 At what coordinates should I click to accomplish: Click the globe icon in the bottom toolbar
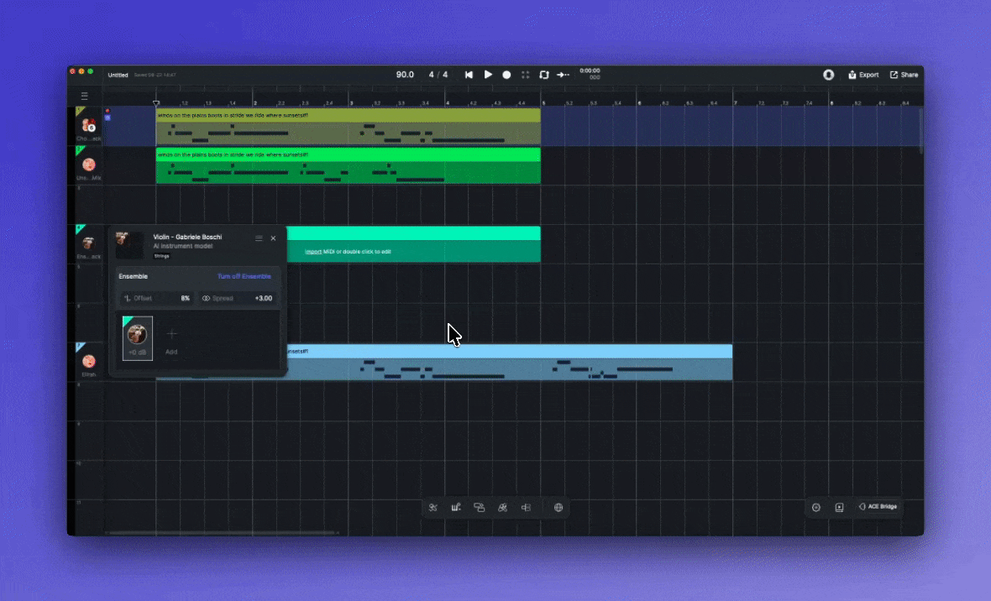[558, 507]
